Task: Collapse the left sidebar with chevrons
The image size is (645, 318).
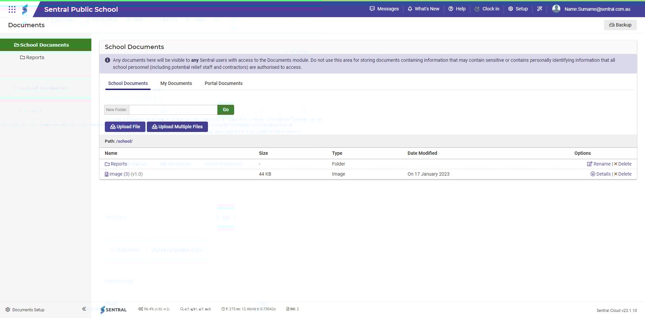Action: pyautogui.click(x=84, y=309)
